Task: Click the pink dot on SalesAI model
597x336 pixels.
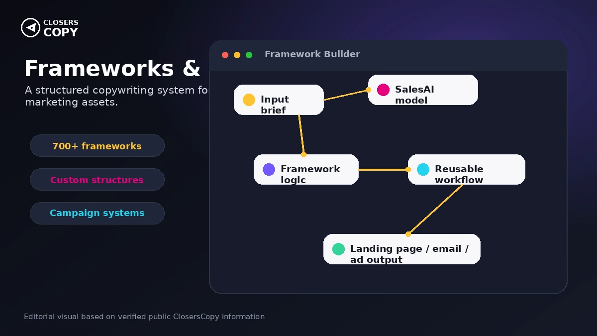Action: [x=383, y=90]
